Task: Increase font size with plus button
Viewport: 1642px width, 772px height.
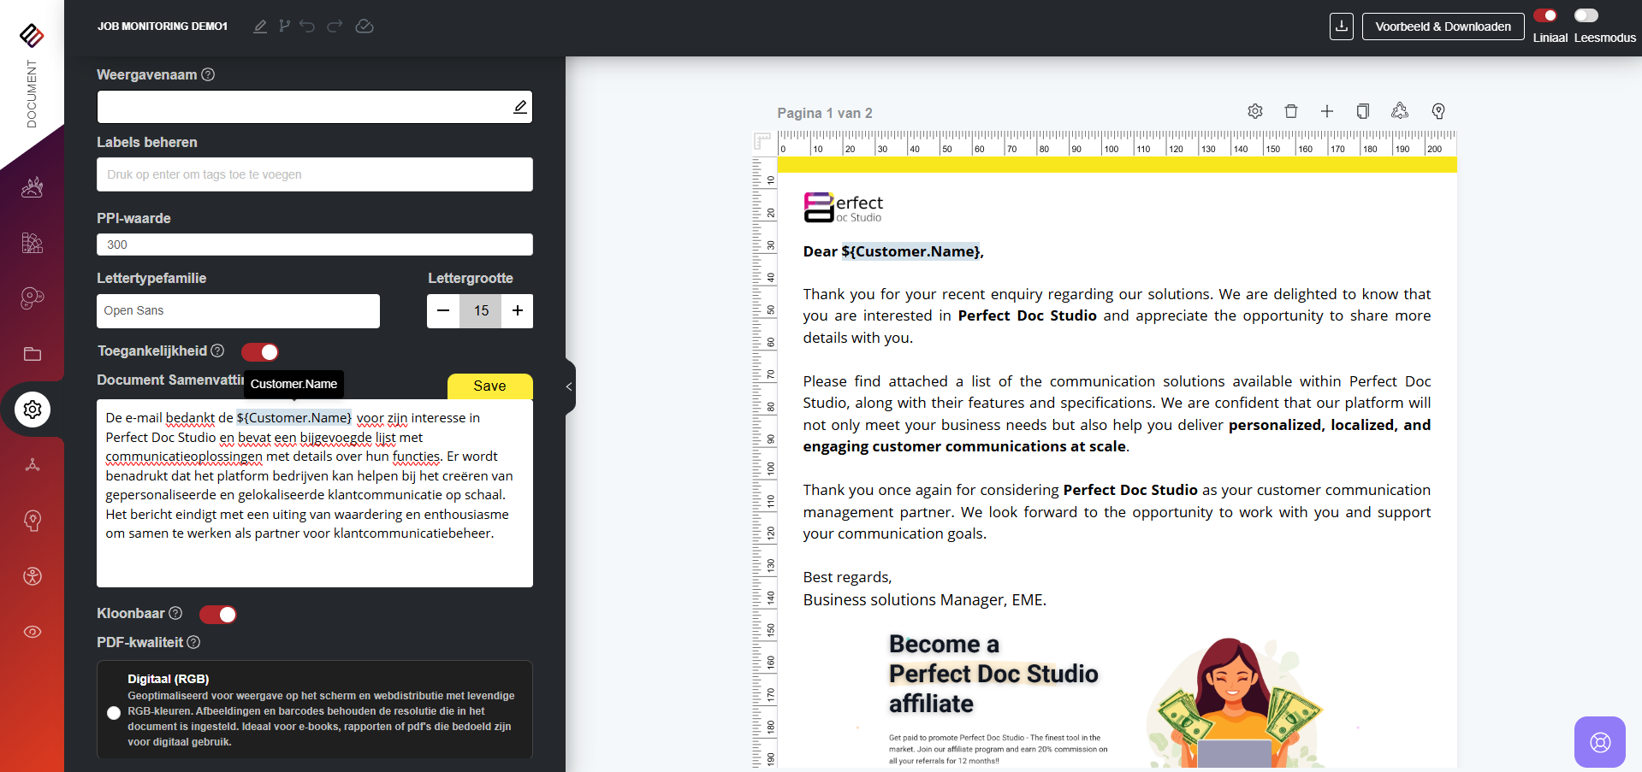Action: click(518, 311)
